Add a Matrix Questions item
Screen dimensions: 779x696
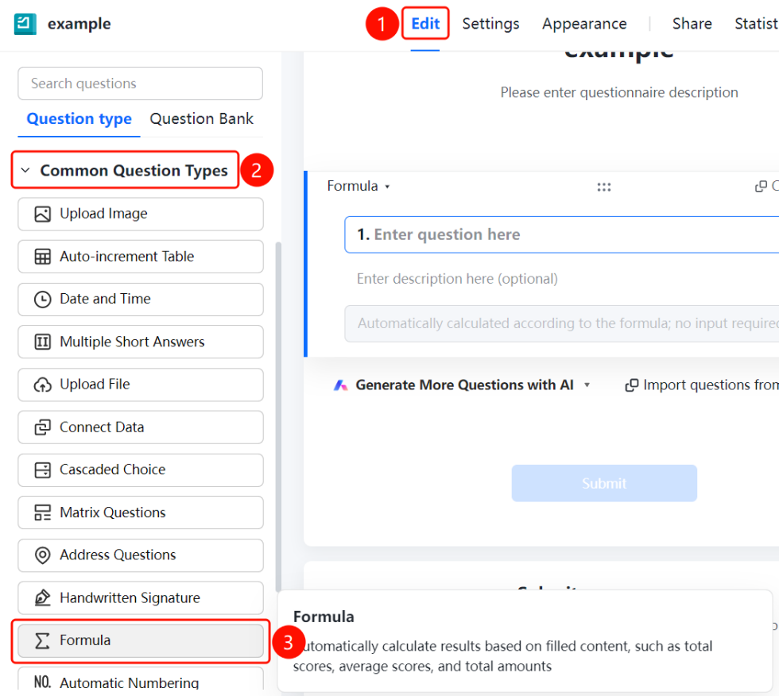point(141,512)
